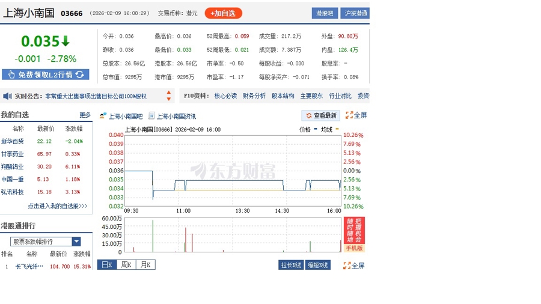Expand 更多 in 我的自选 panel
Viewport: 541px width, 304px height.
(85, 115)
